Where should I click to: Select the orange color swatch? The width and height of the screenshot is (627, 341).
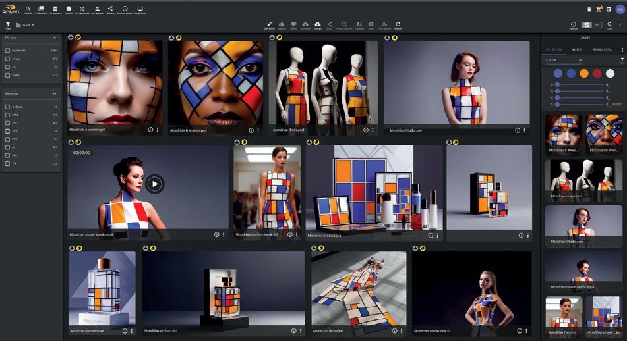583,73
